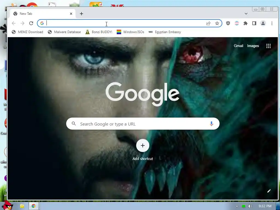Open the Extensions puzzle piece menu
The height and width of the screenshot is (210, 280).
(246, 23)
